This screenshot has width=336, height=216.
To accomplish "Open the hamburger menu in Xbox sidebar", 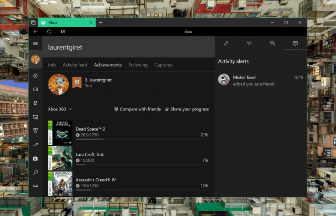I will tap(35, 43).
